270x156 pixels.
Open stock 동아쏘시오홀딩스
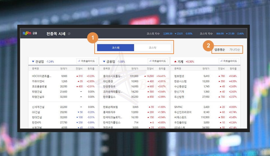(113, 76)
